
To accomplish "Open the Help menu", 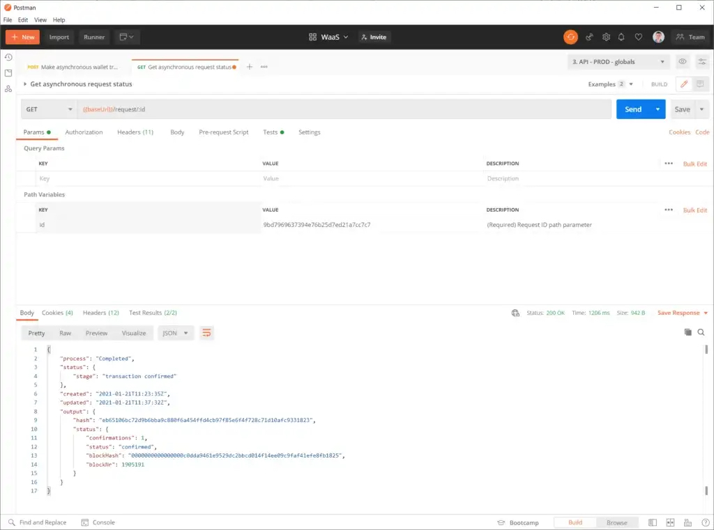I will 59,20.
